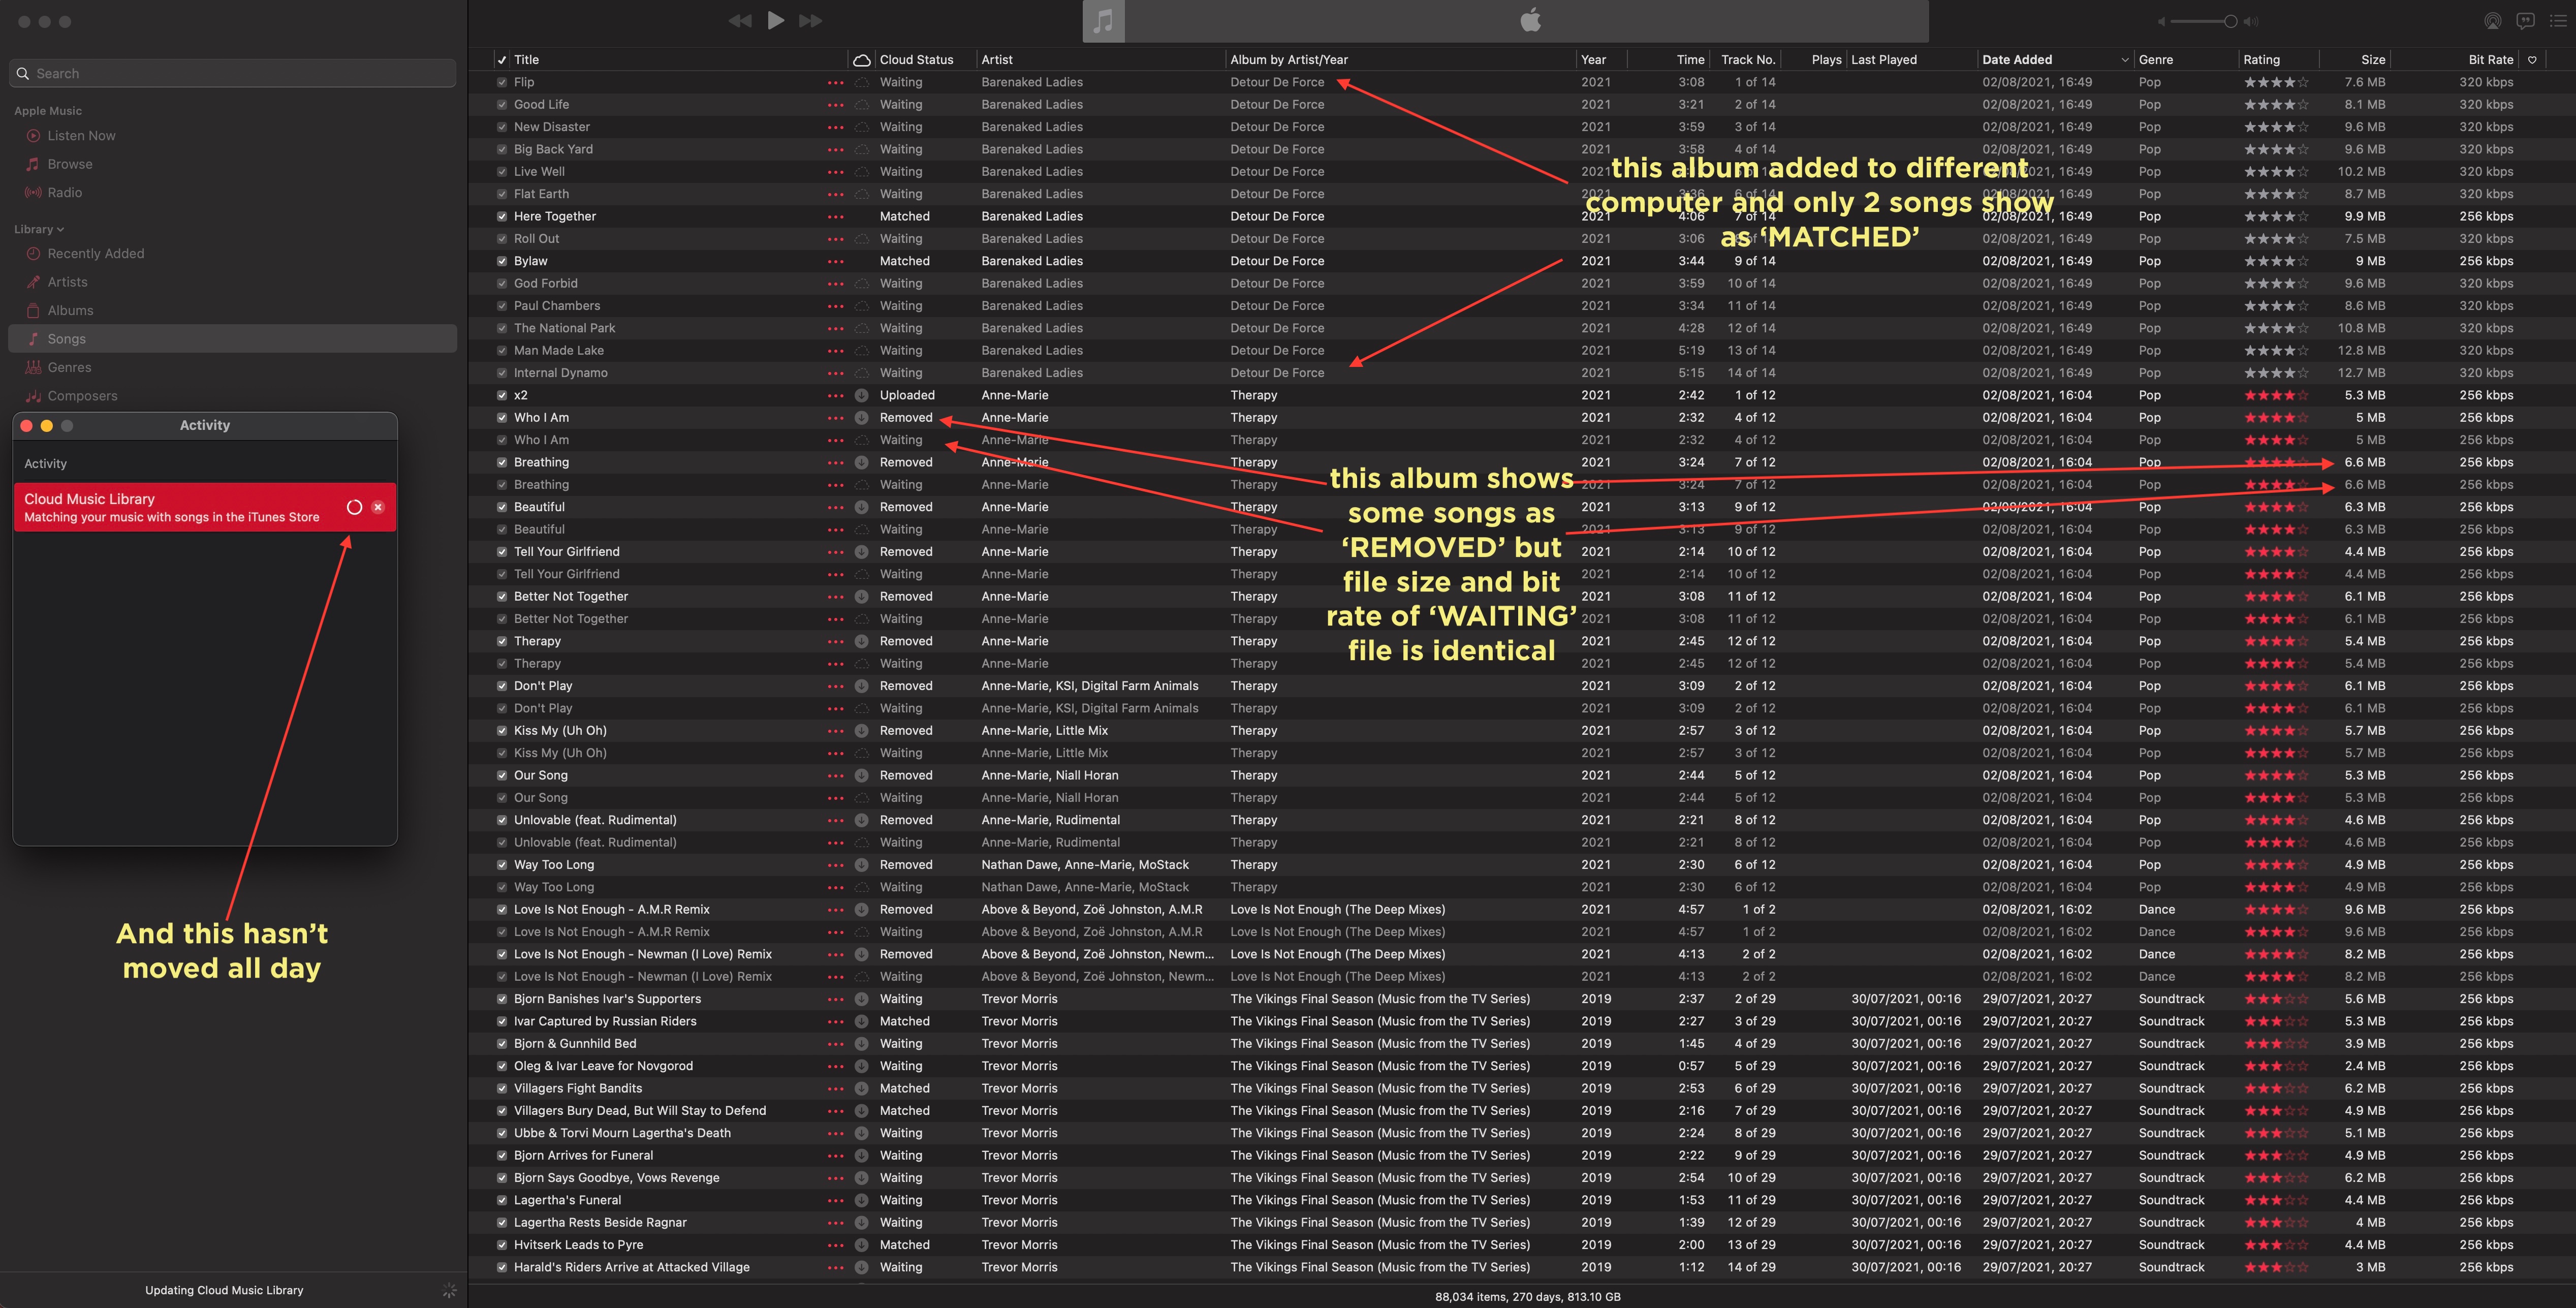This screenshot has width=2576, height=1308.
Task: Show the lyrics panel
Action: tap(2525, 21)
